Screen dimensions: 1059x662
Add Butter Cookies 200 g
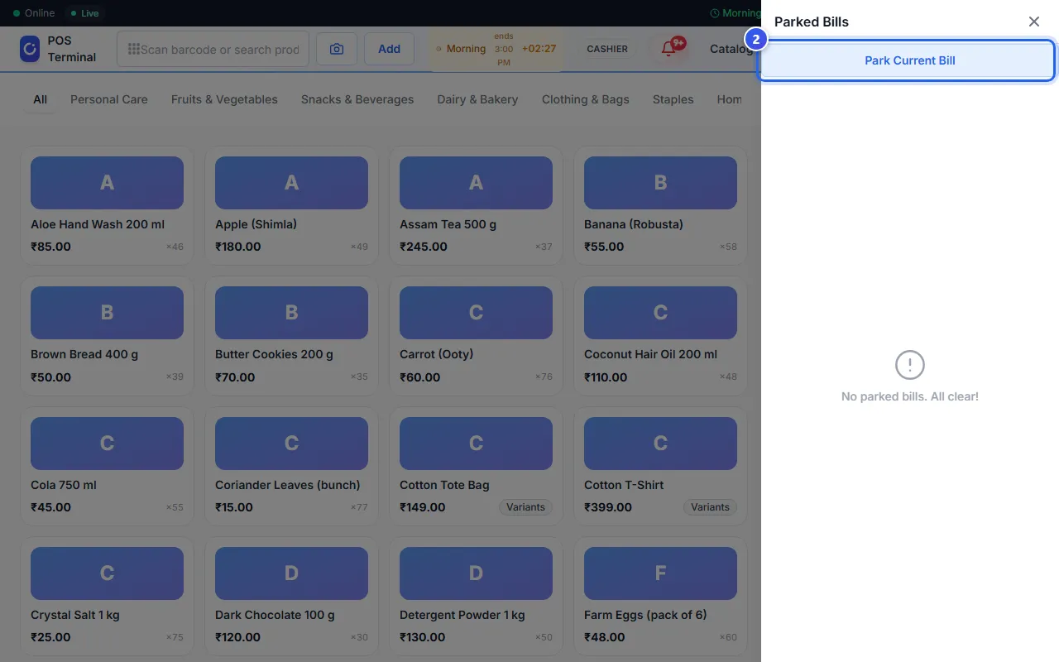coord(292,336)
